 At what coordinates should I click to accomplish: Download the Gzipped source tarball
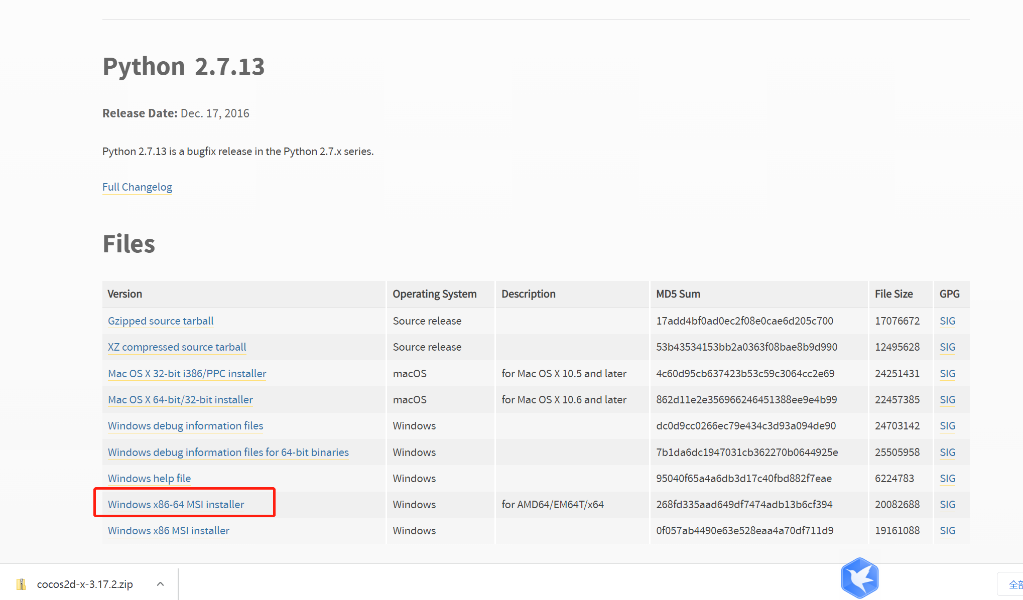161,321
